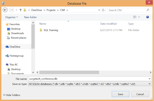Screen dimensions: 154x101
Task: Select the SQL Training folder
Action: tap(51, 30)
